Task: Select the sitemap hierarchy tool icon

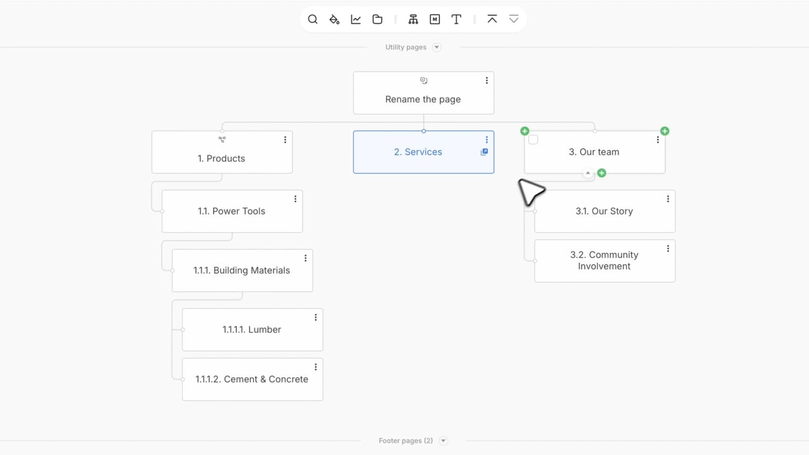Action: click(413, 20)
